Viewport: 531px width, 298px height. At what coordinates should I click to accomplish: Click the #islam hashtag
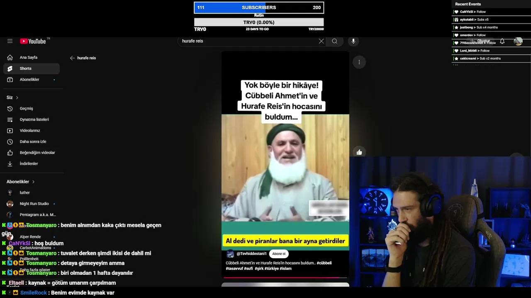click(285, 269)
